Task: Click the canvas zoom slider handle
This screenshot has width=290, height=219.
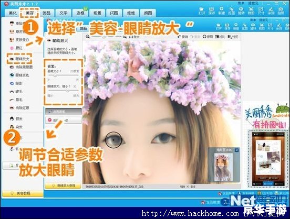Action: coord(104,37)
